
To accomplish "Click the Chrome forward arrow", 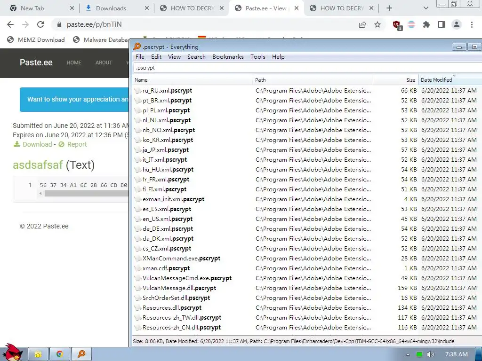I will (x=25, y=24).
